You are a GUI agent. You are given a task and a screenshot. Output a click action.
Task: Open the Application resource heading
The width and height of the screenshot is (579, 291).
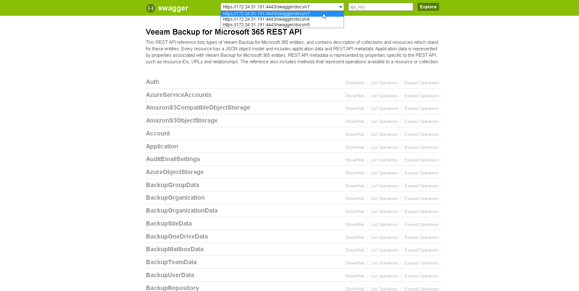(162, 146)
